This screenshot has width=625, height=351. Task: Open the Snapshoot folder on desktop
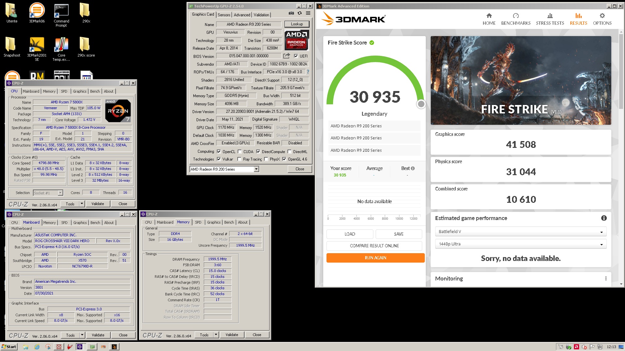tap(12, 46)
